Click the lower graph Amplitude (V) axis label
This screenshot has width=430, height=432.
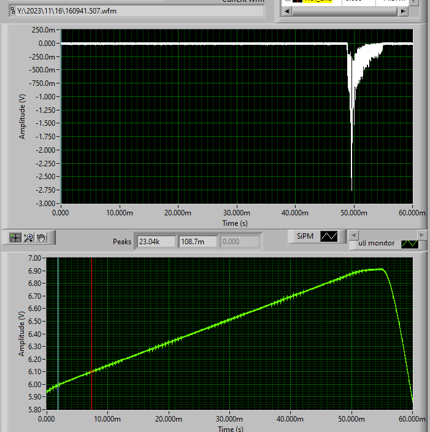click(x=21, y=334)
